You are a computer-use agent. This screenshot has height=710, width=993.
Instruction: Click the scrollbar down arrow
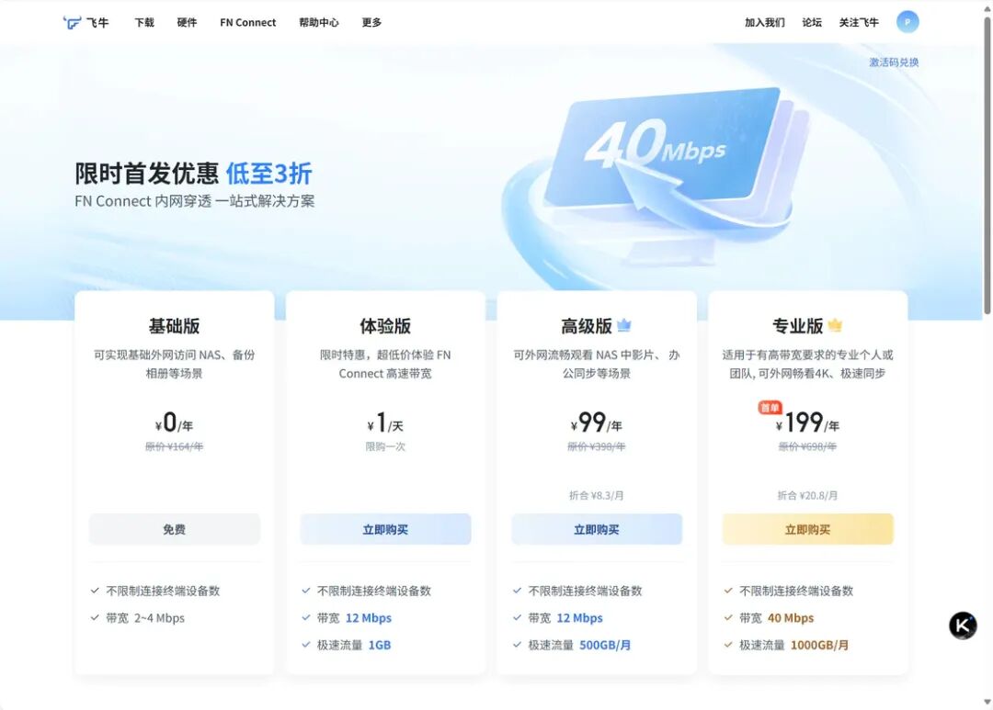pyautogui.click(x=987, y=702)
